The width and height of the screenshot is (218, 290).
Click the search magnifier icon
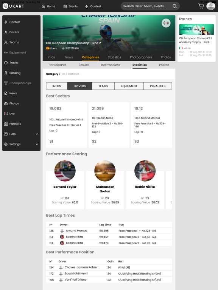click(174, 6)
